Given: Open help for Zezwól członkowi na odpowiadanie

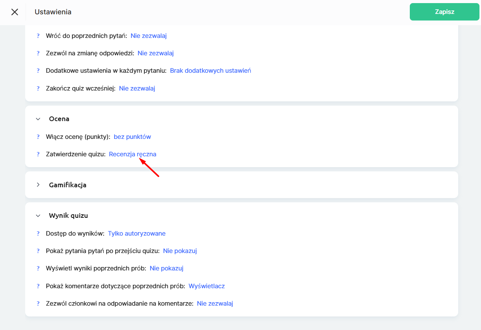Looking at the screenshot, I should 38,303.
